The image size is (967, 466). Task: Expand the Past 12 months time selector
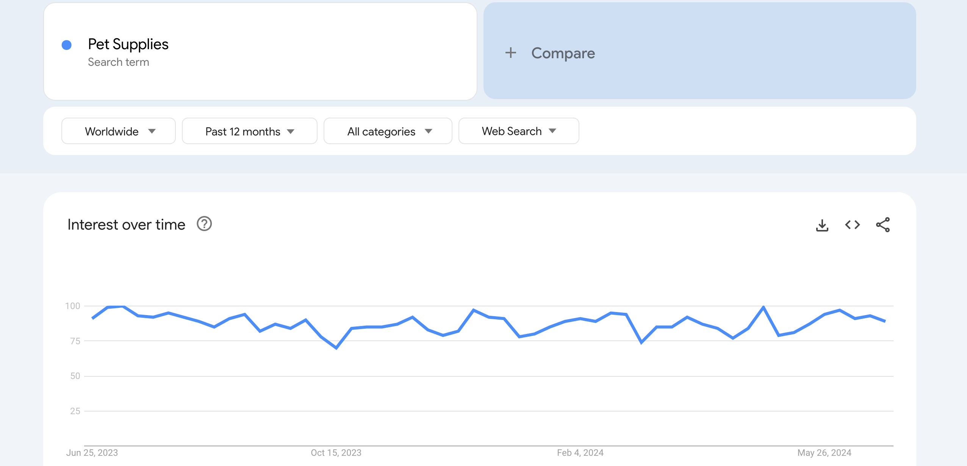click(x=249, y=131)
